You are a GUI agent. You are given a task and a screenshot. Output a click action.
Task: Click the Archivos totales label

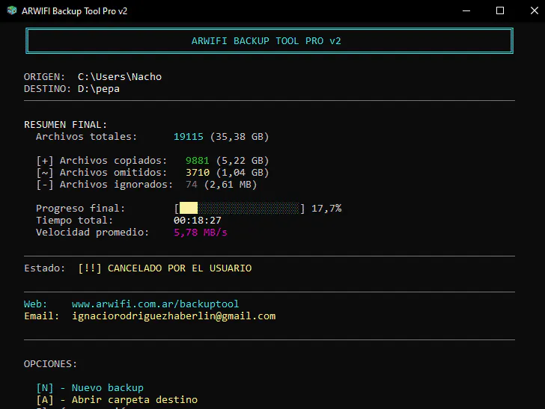[87, 136]
